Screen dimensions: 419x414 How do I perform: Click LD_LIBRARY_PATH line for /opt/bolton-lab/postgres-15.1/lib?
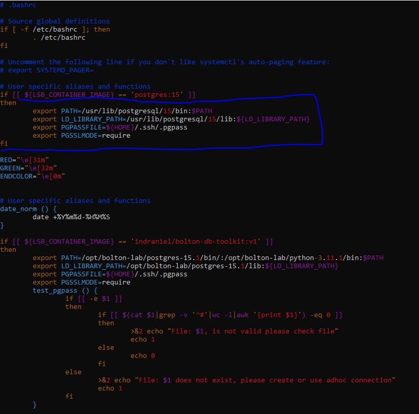click(x=185, y=266)
